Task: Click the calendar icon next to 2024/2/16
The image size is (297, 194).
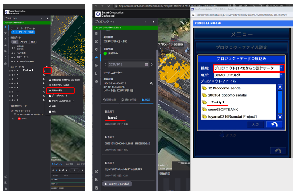Action: pyautogui.click(x=147, y=64)
